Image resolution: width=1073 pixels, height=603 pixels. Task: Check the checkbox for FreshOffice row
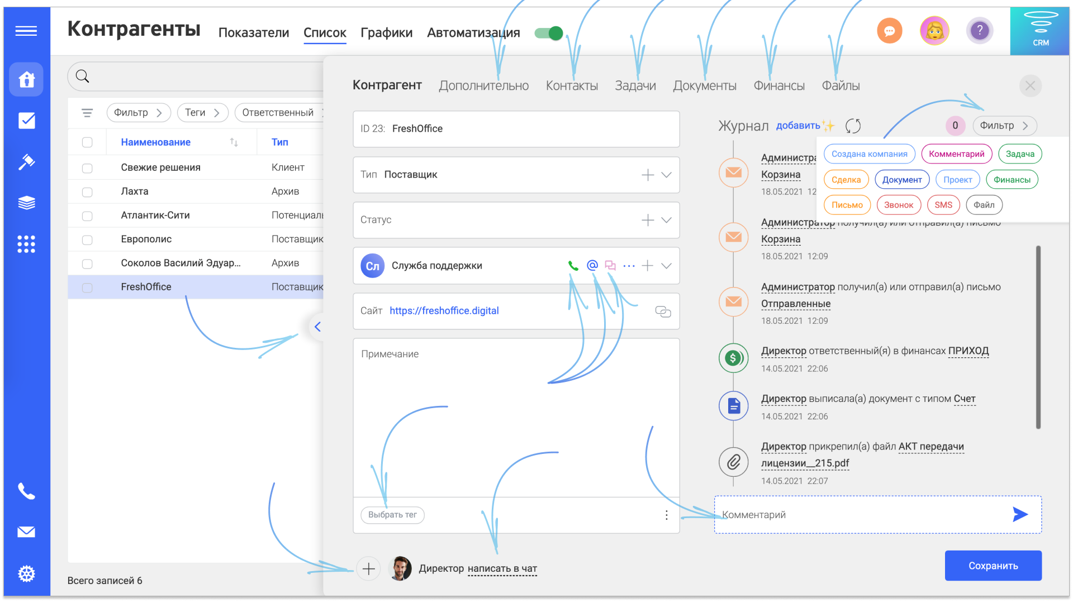87,287
